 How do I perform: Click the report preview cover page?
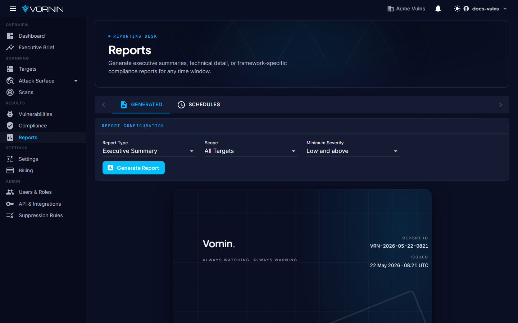click(302, 256)
